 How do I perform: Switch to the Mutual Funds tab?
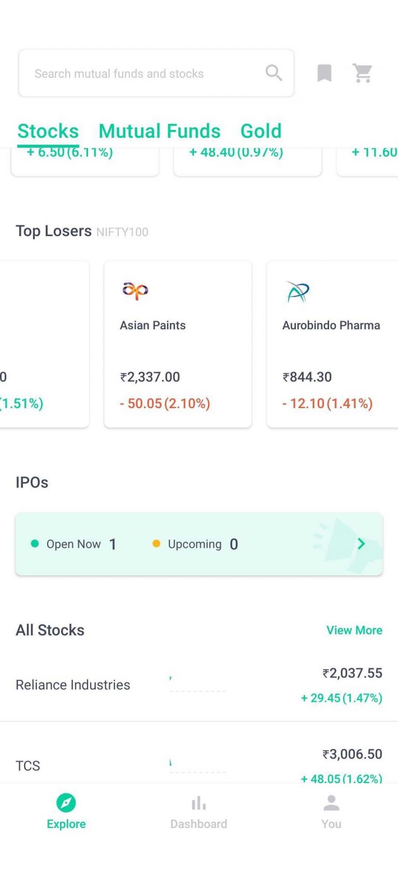(159, 131)
